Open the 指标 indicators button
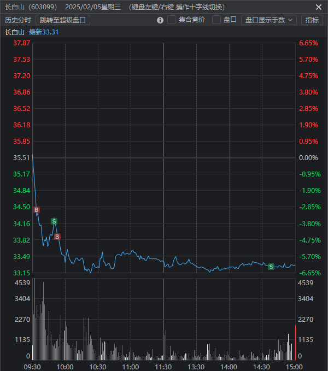 (312, 20)
